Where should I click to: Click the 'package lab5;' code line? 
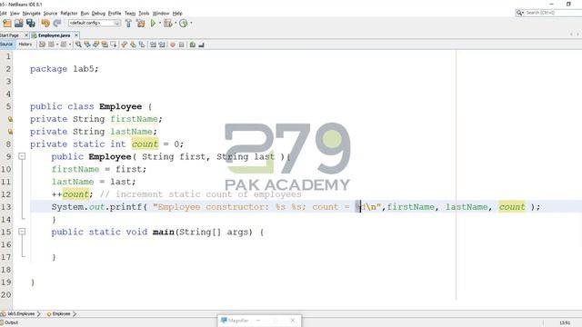click(x=65, y=69)
